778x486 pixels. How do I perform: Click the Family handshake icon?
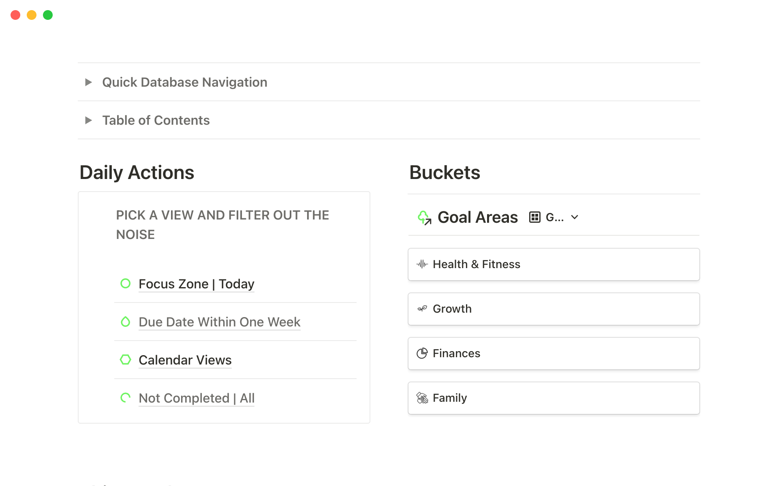tap(422, 398)
